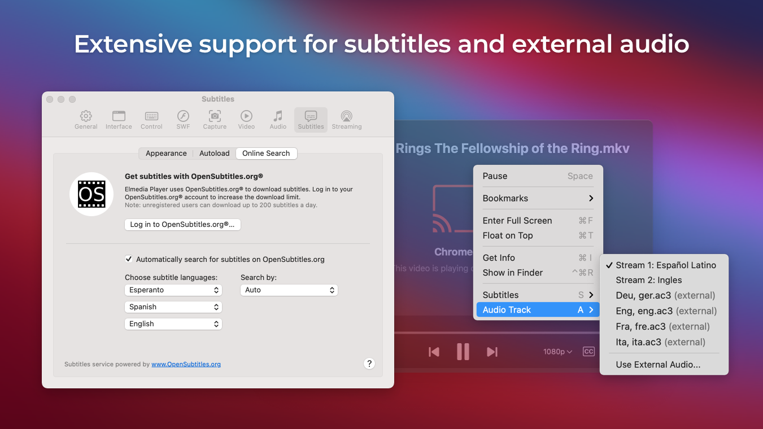Open the English language dropdown

[x=173, y=324]
